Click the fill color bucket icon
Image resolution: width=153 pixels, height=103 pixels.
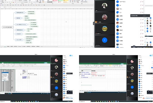(x=12, y=2)
